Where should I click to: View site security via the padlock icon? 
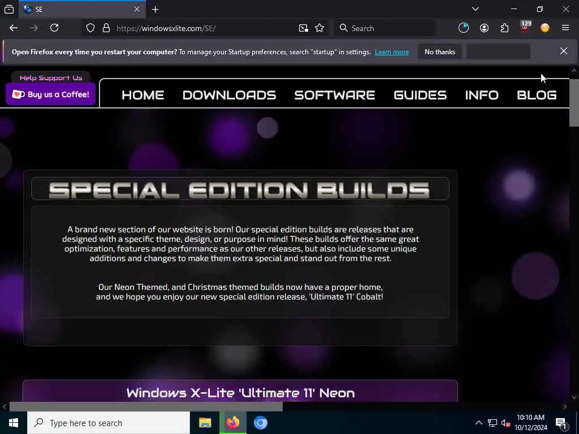pyautogui.click(x=106, y=28)
